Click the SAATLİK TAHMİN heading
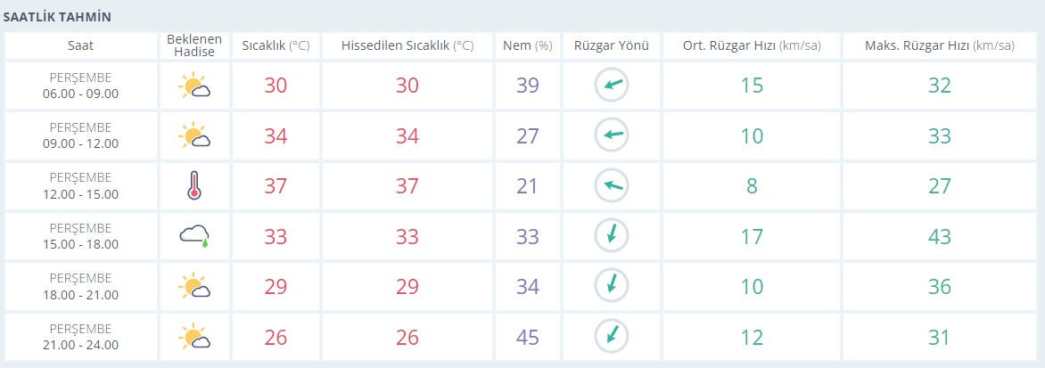 point(57,17)
